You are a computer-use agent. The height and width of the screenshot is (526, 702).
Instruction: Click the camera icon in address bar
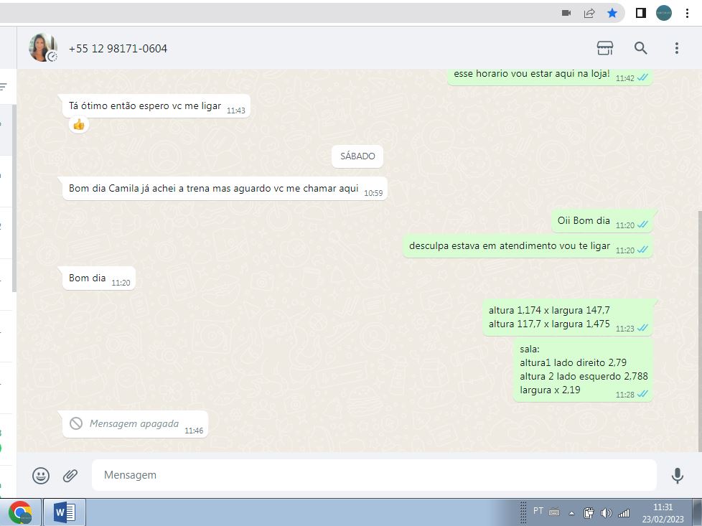click(x=566, y=13)
